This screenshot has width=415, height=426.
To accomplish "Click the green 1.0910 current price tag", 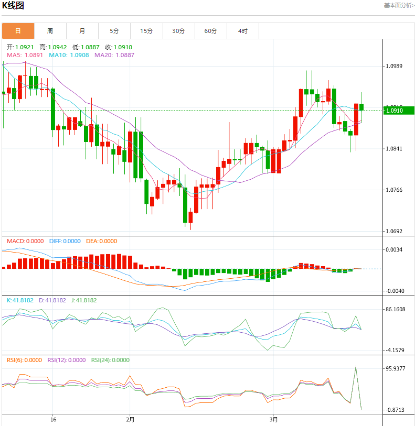I will [399, 111].
